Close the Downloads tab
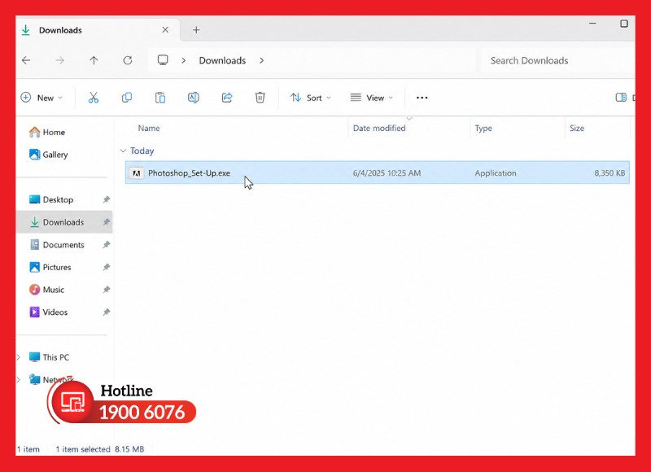This screenshot has height=472, width=651. tap(165, 30)
